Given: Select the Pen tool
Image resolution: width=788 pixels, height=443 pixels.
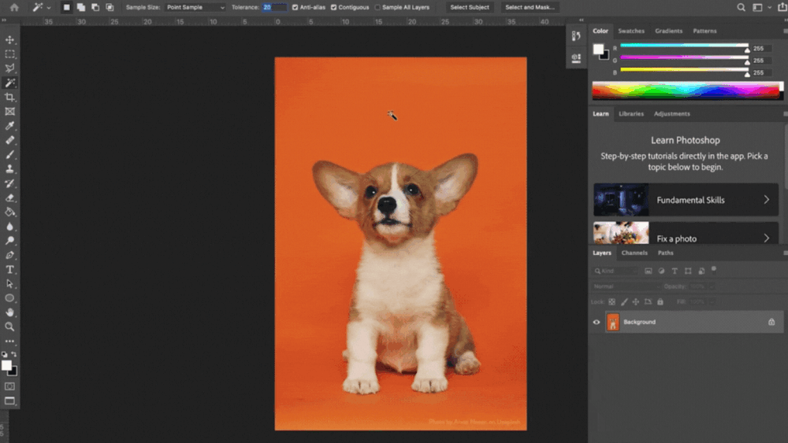Looking at the screenshot, I should pyautogui.click(x=9, y=256).
